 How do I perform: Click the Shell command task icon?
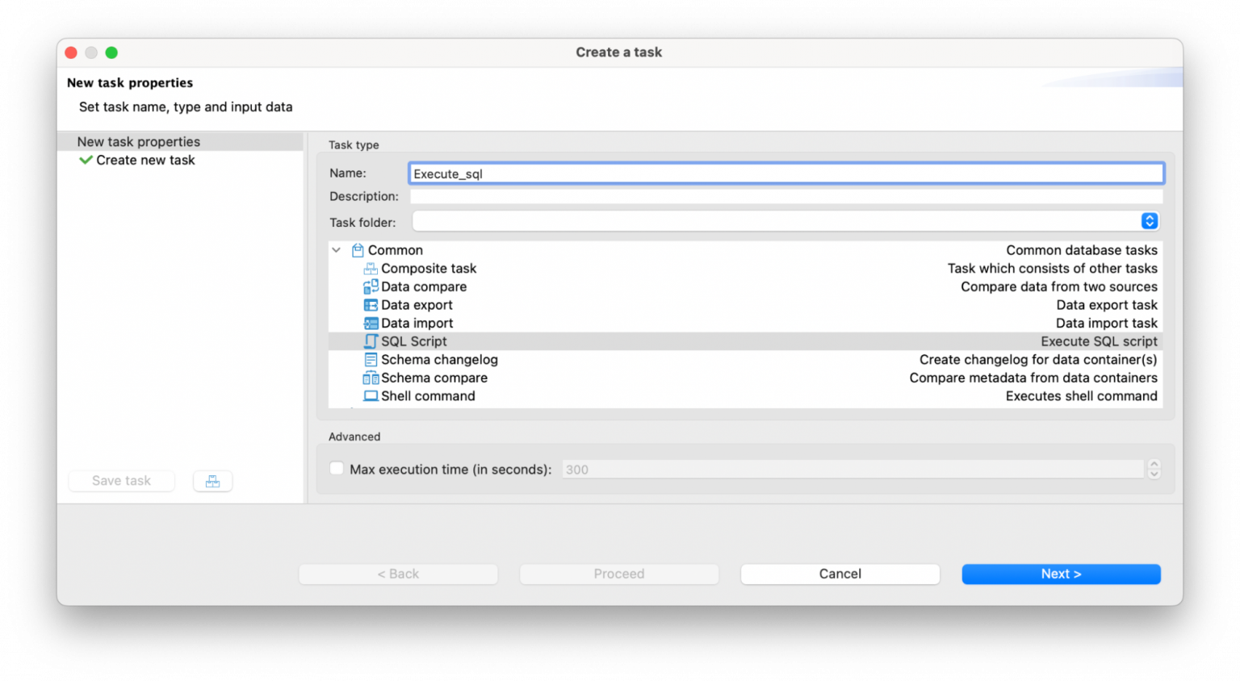pyautogui.click(x=371, y=395)
